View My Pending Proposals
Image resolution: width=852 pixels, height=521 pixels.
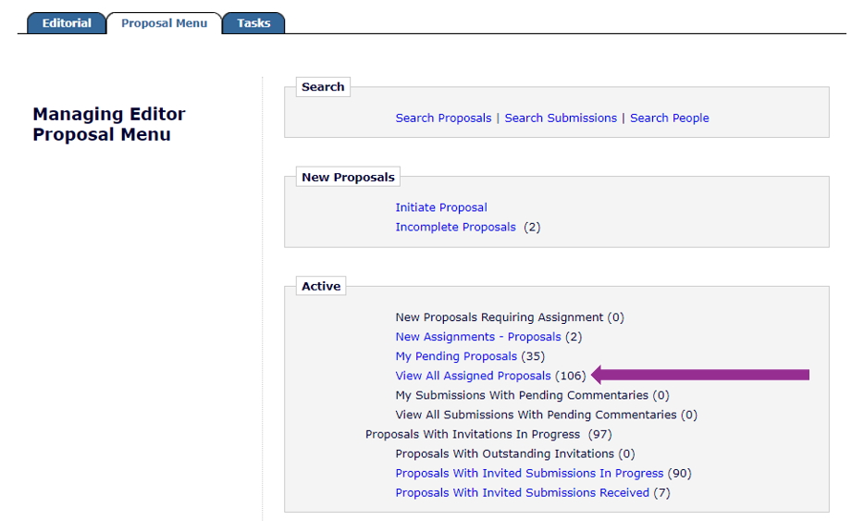(x=456, y=356)
